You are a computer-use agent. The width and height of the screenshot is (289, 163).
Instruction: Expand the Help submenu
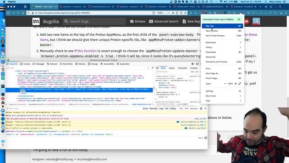tap(223, 101)
